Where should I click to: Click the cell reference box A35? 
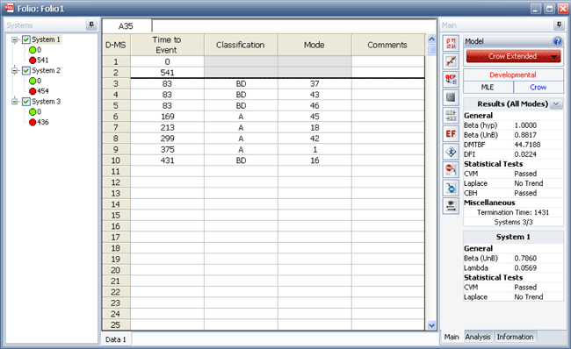126,26
